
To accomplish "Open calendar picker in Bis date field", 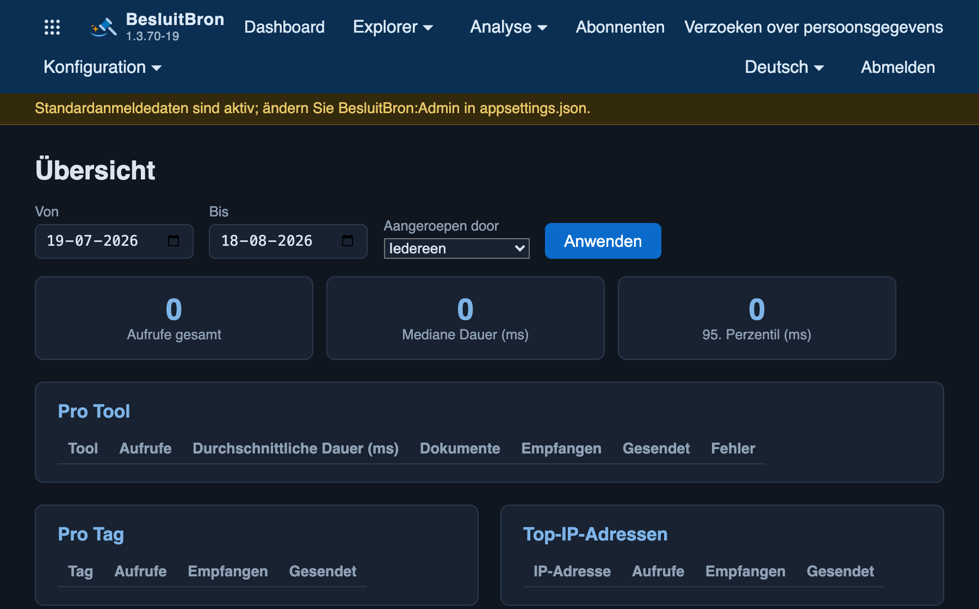I will (348, 240).
